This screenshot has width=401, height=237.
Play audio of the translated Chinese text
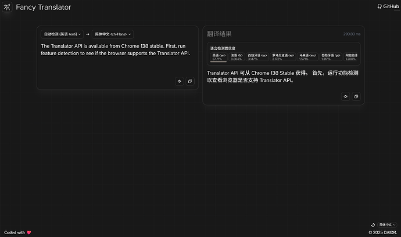pyautogui.click(x=346, y=96)
